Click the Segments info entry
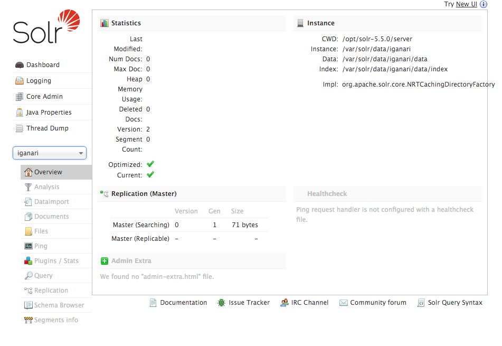 (57, 320)
